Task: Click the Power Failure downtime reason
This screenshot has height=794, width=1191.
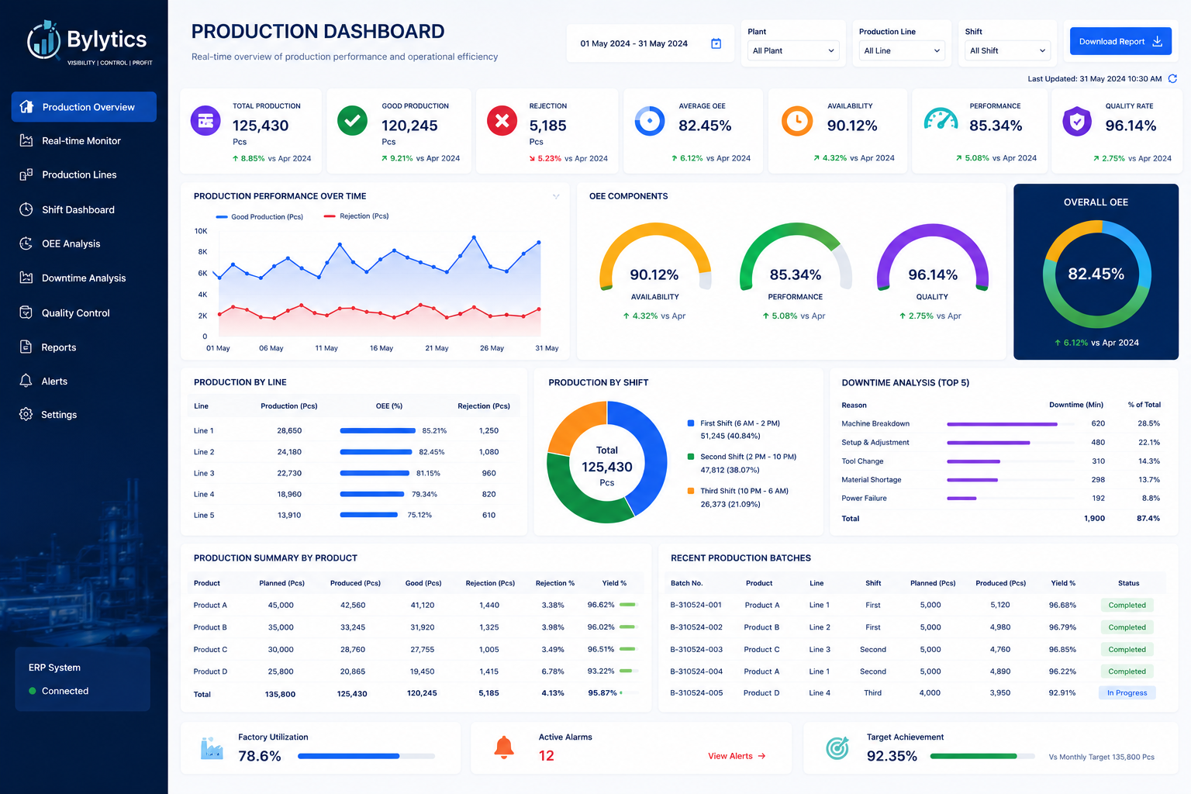Action: (864, 499)
